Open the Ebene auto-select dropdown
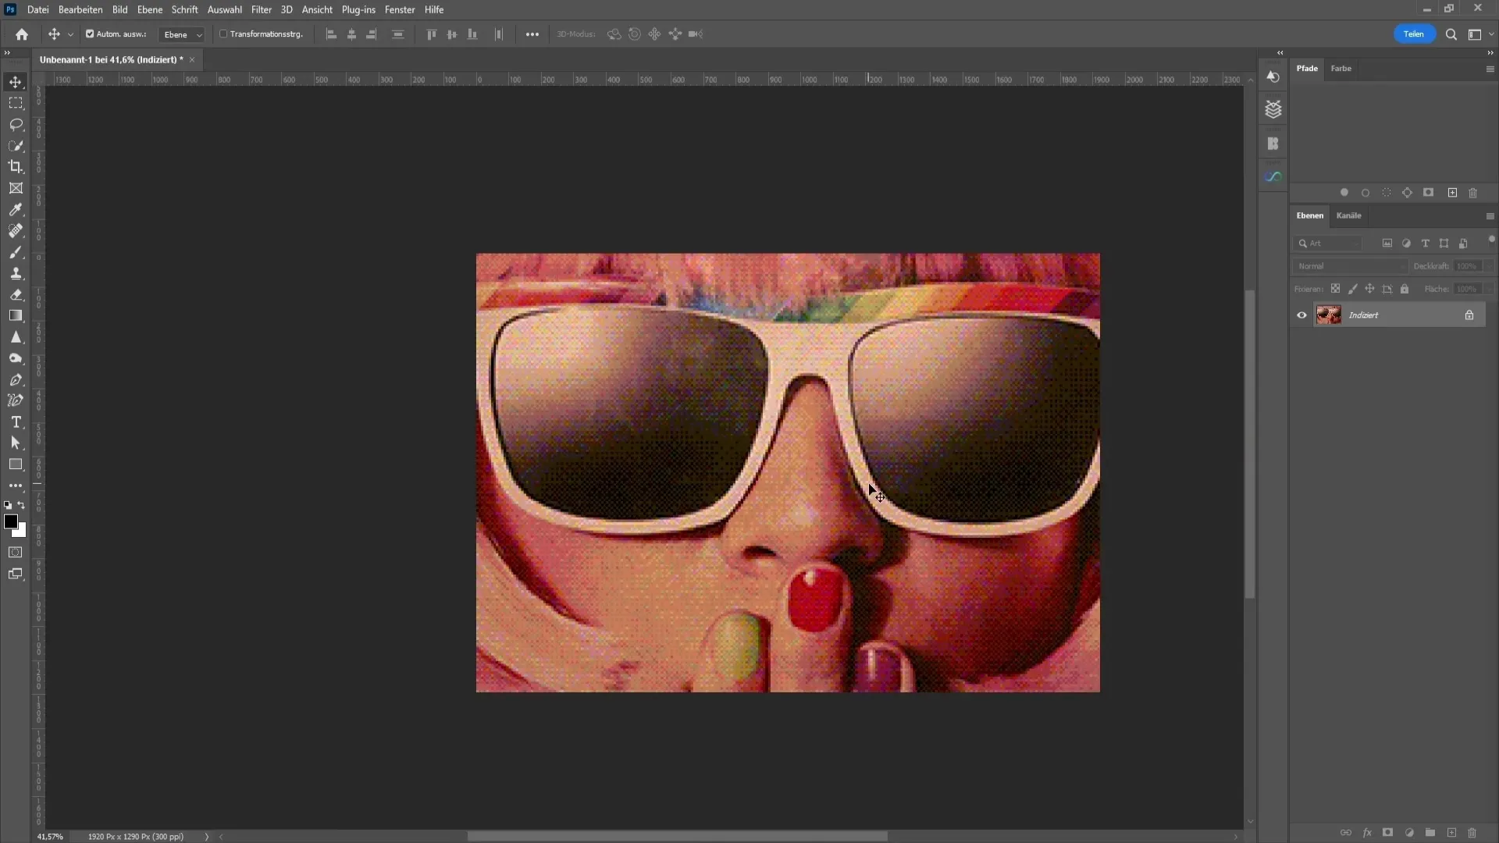 click(x=183, y=34)
